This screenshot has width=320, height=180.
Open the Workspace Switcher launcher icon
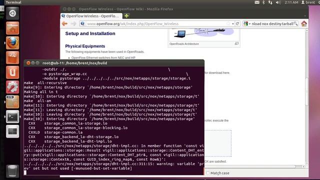[x=12, y=131]
